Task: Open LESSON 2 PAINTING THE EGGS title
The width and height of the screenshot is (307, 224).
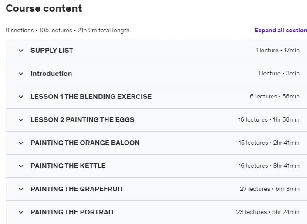Action: tap(82, 120)
